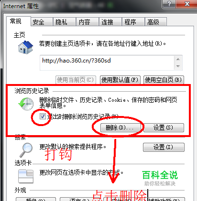Click the green clock browsing history icon

coord(26,104)
